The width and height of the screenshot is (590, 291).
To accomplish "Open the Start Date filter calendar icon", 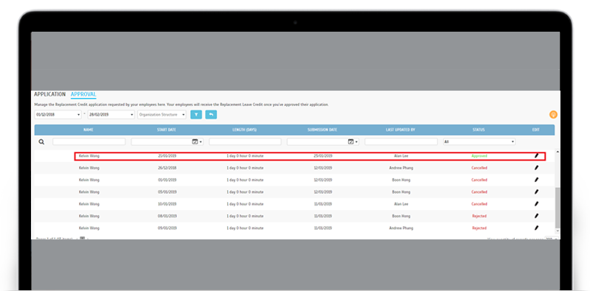I will click(x=195, y=141).
